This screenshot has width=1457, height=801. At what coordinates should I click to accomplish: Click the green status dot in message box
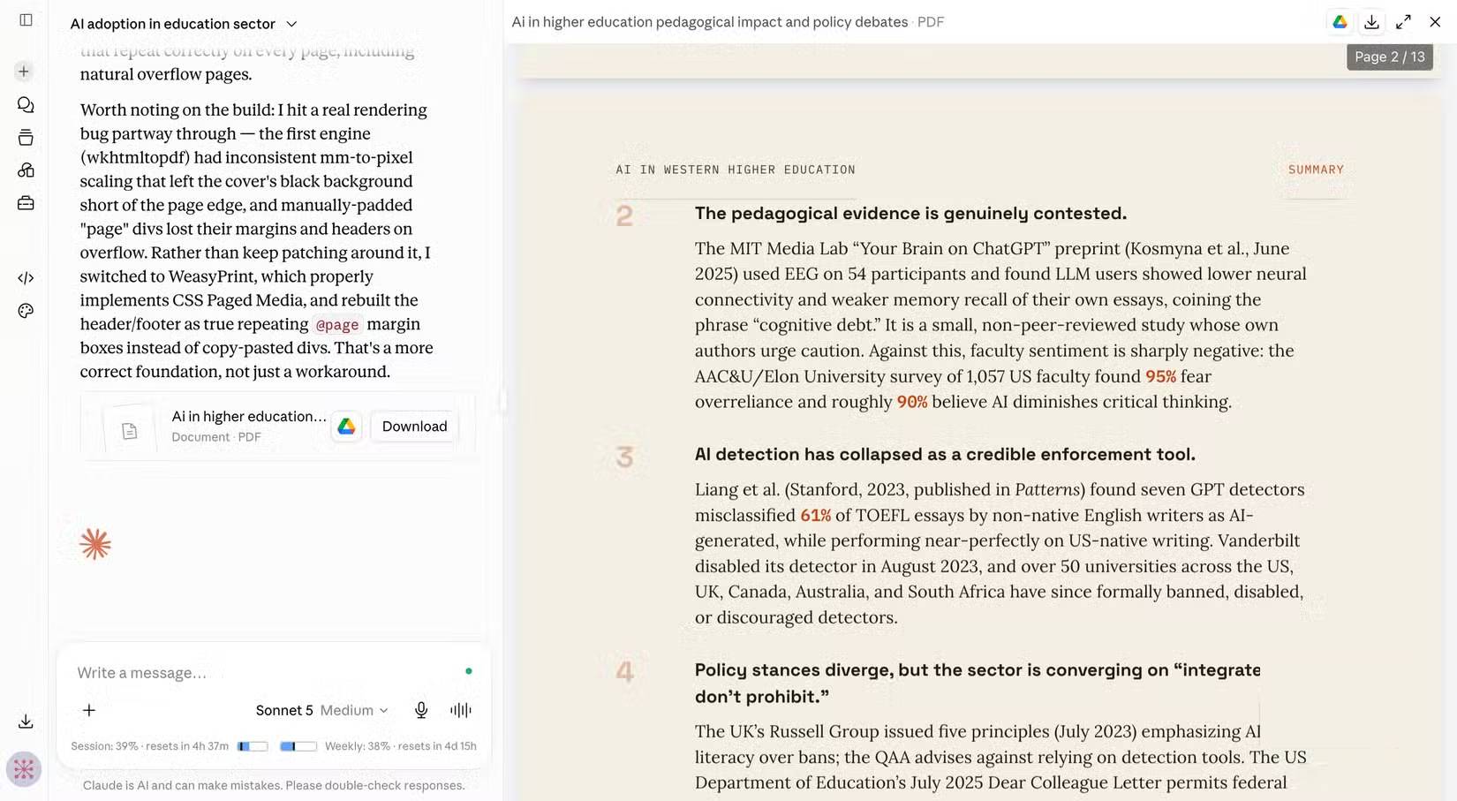click(469, 671)
